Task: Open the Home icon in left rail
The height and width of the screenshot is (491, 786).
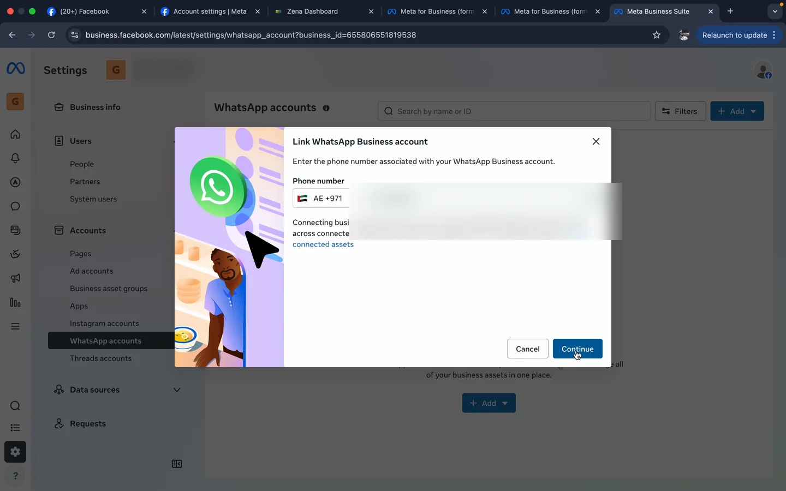Action: pos(15,134)
